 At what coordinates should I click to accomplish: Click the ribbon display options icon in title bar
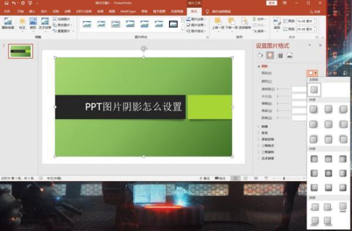tap(285, 3)
